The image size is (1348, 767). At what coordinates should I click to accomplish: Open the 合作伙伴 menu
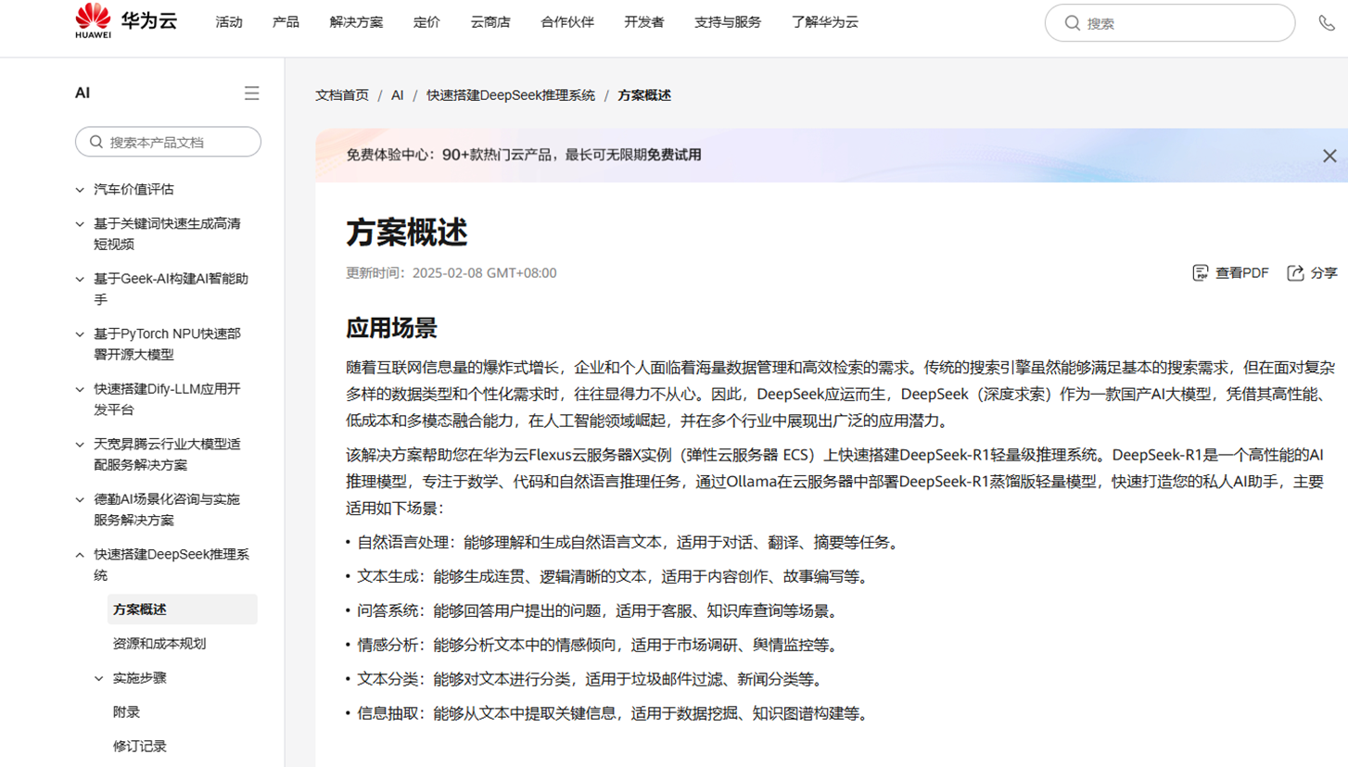[x=567, y=22]
